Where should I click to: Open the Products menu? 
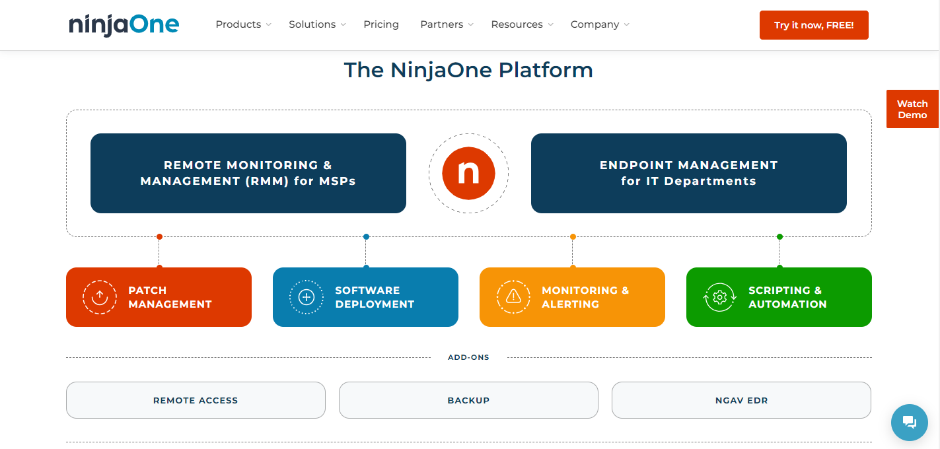238,24
